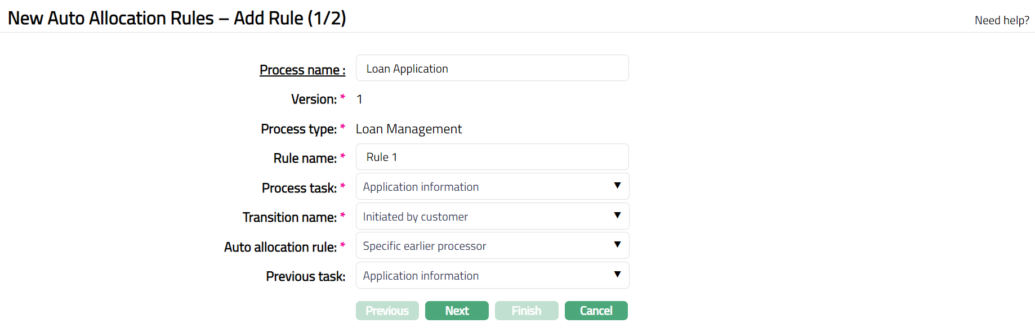Click the Next button

tap(457, 310)
